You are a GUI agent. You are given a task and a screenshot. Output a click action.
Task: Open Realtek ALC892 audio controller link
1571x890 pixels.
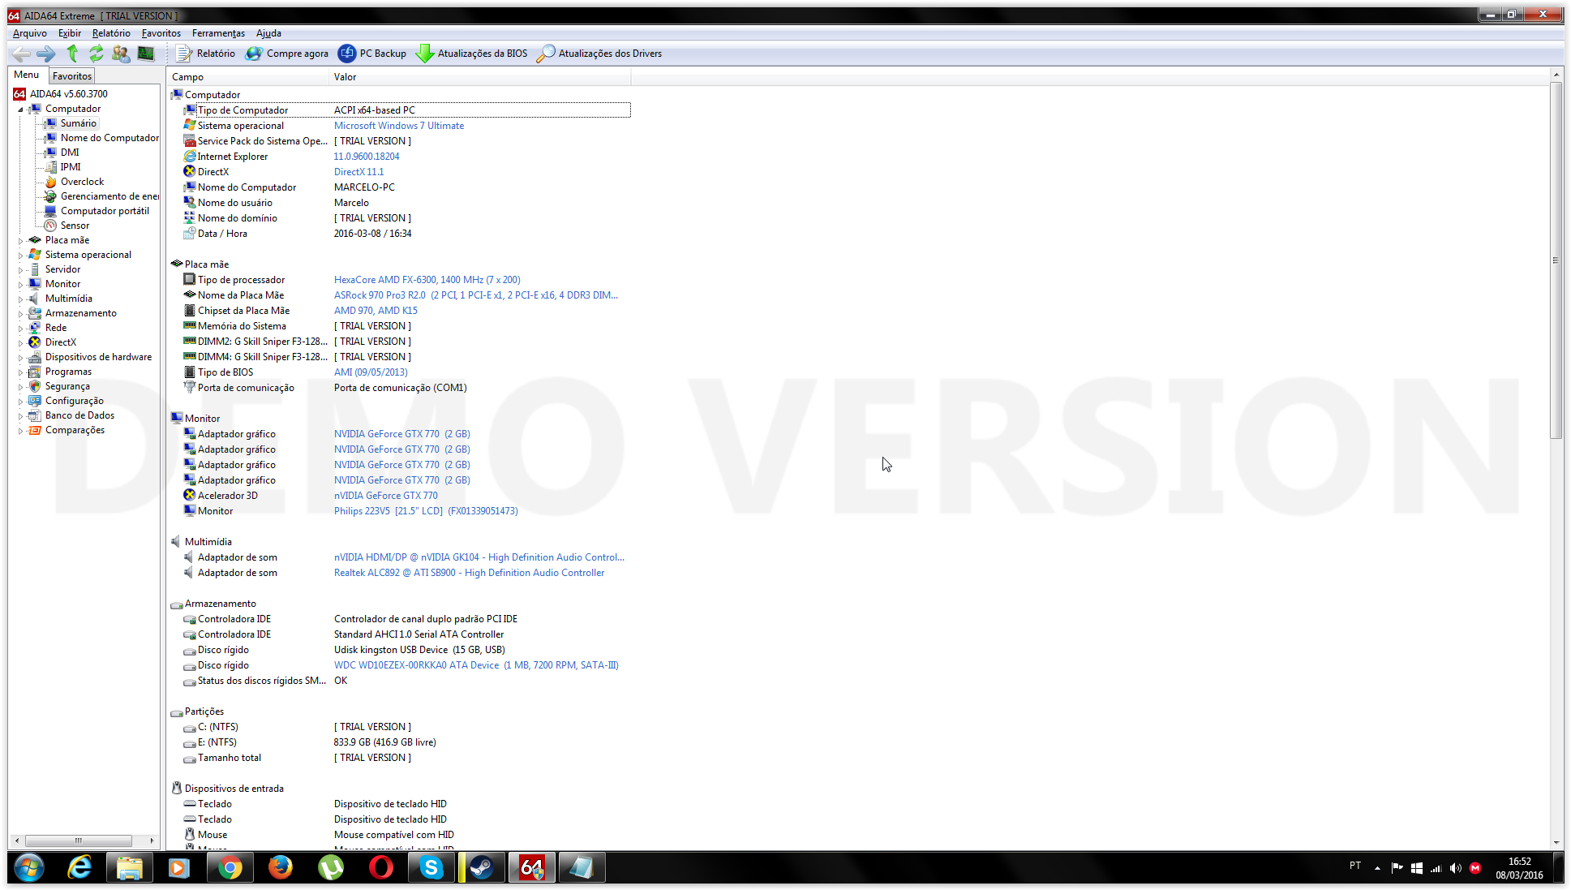pyautogui.click(x=469, y=573)
